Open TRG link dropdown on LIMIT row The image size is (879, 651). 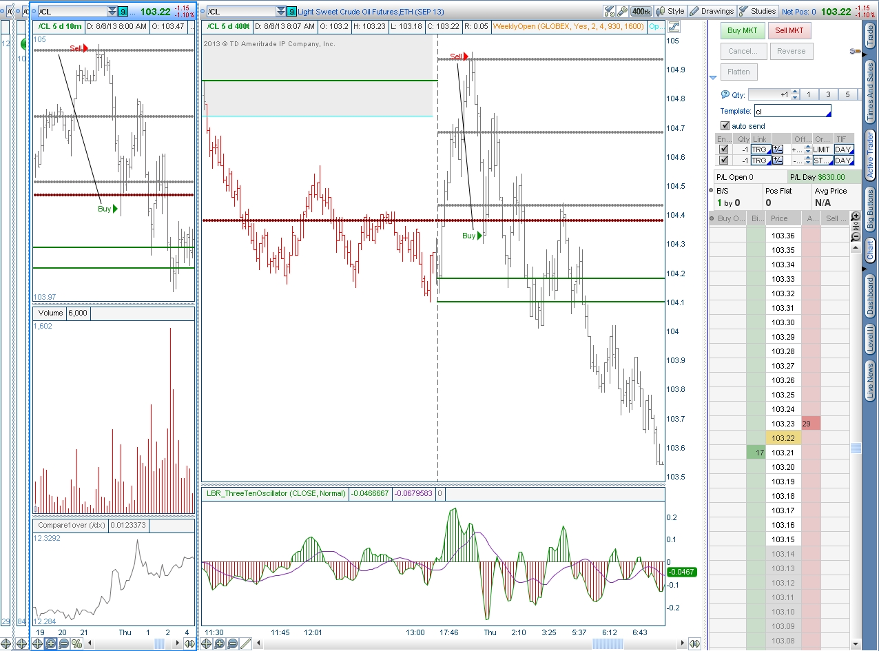[760, 149]
